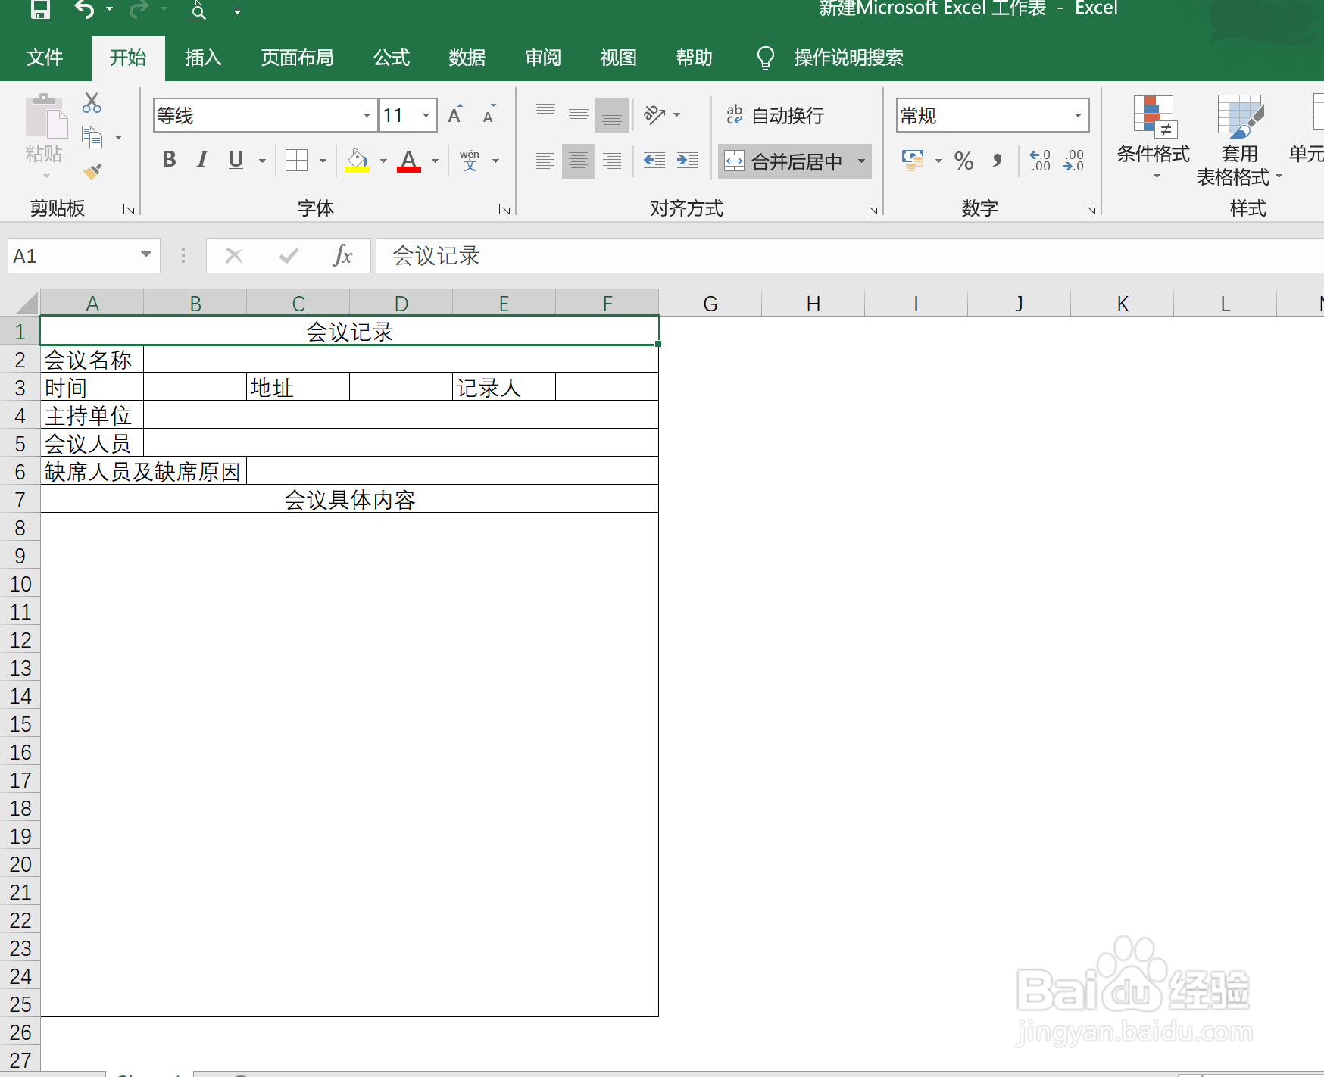Click the Print Preview icon on Quick Access Toolbar
This screenshot has height=1077, width=1324.
tap(195, 10)
